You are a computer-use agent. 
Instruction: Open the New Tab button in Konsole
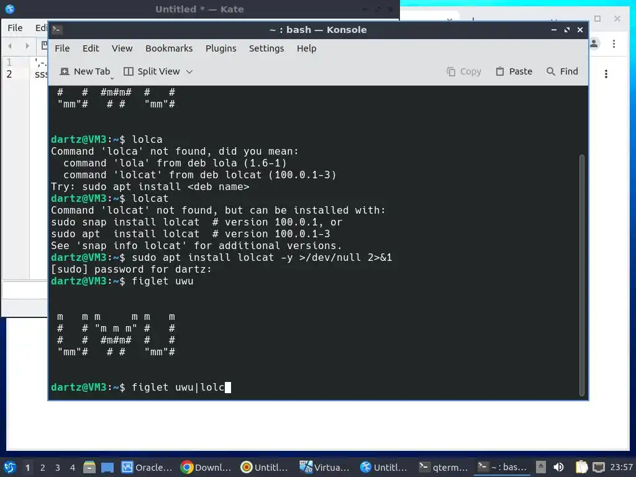[84, 71]
